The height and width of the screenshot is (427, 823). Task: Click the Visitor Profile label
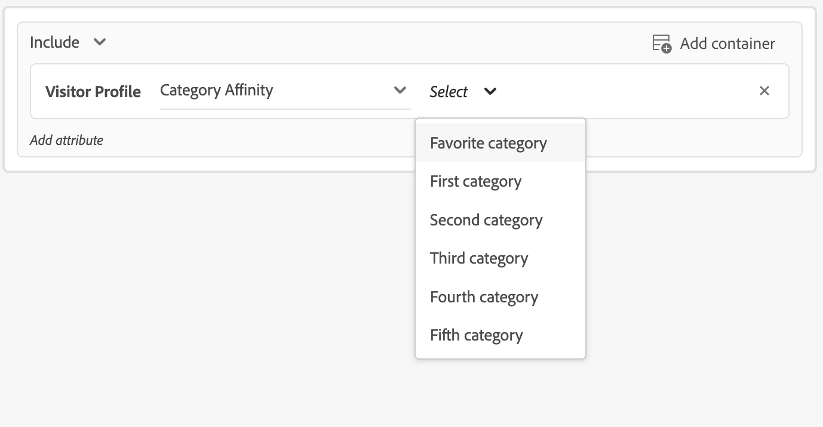point(93,92)
